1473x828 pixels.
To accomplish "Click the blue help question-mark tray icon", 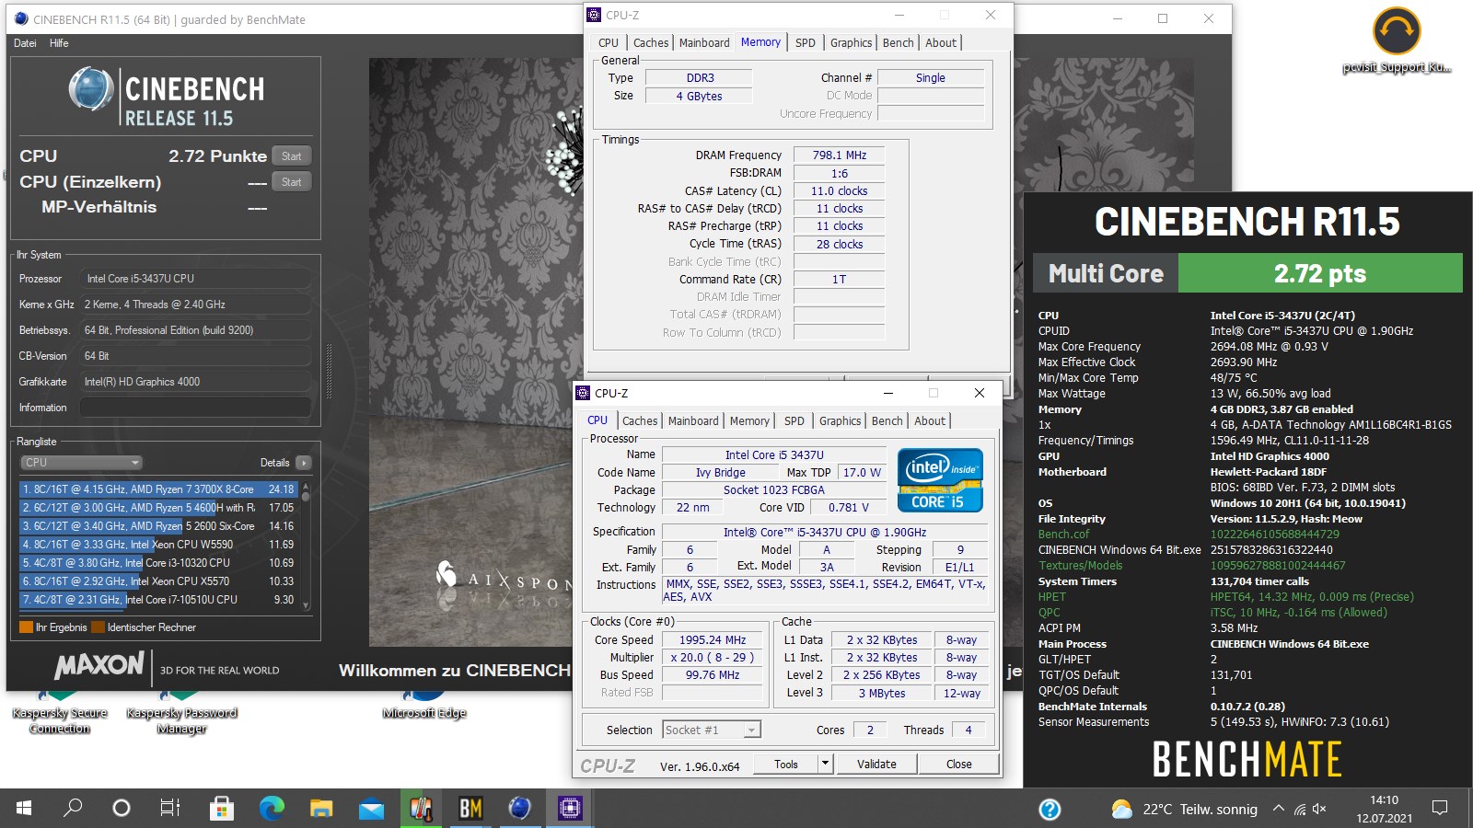I will (1050, 810).
